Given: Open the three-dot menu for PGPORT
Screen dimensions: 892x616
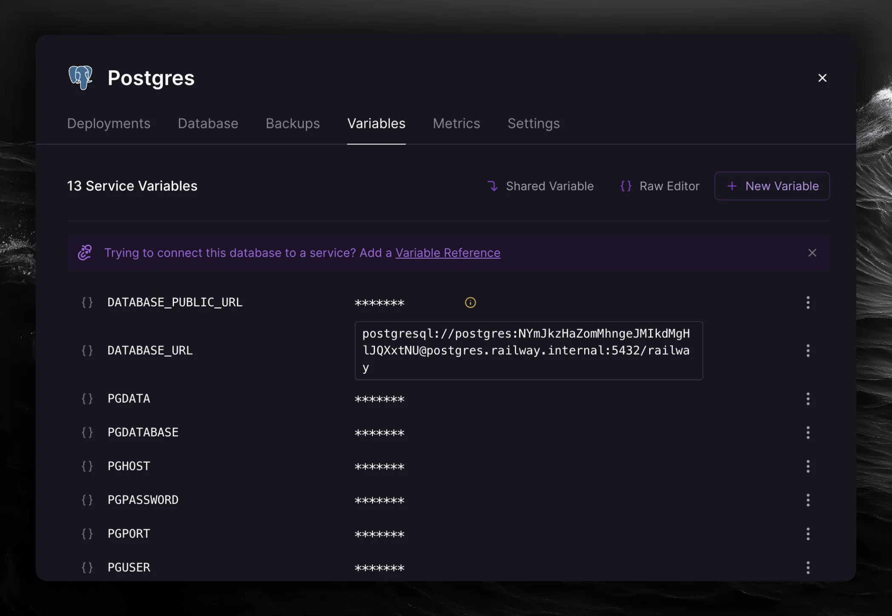Looking at the screenshot, I should click(x=808, y=534).
